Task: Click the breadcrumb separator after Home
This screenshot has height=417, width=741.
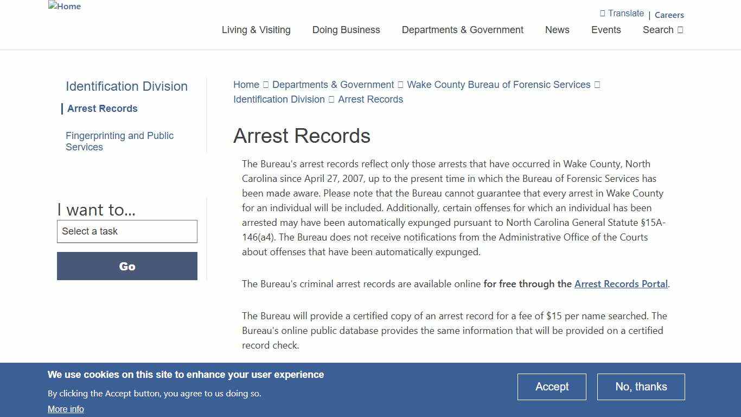Action: 265,85
